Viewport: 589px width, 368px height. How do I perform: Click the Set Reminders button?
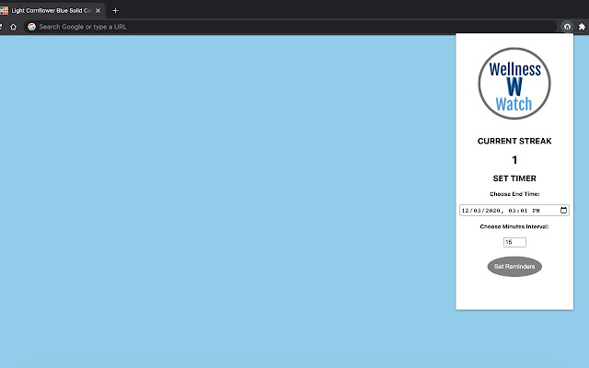(514, 266)
